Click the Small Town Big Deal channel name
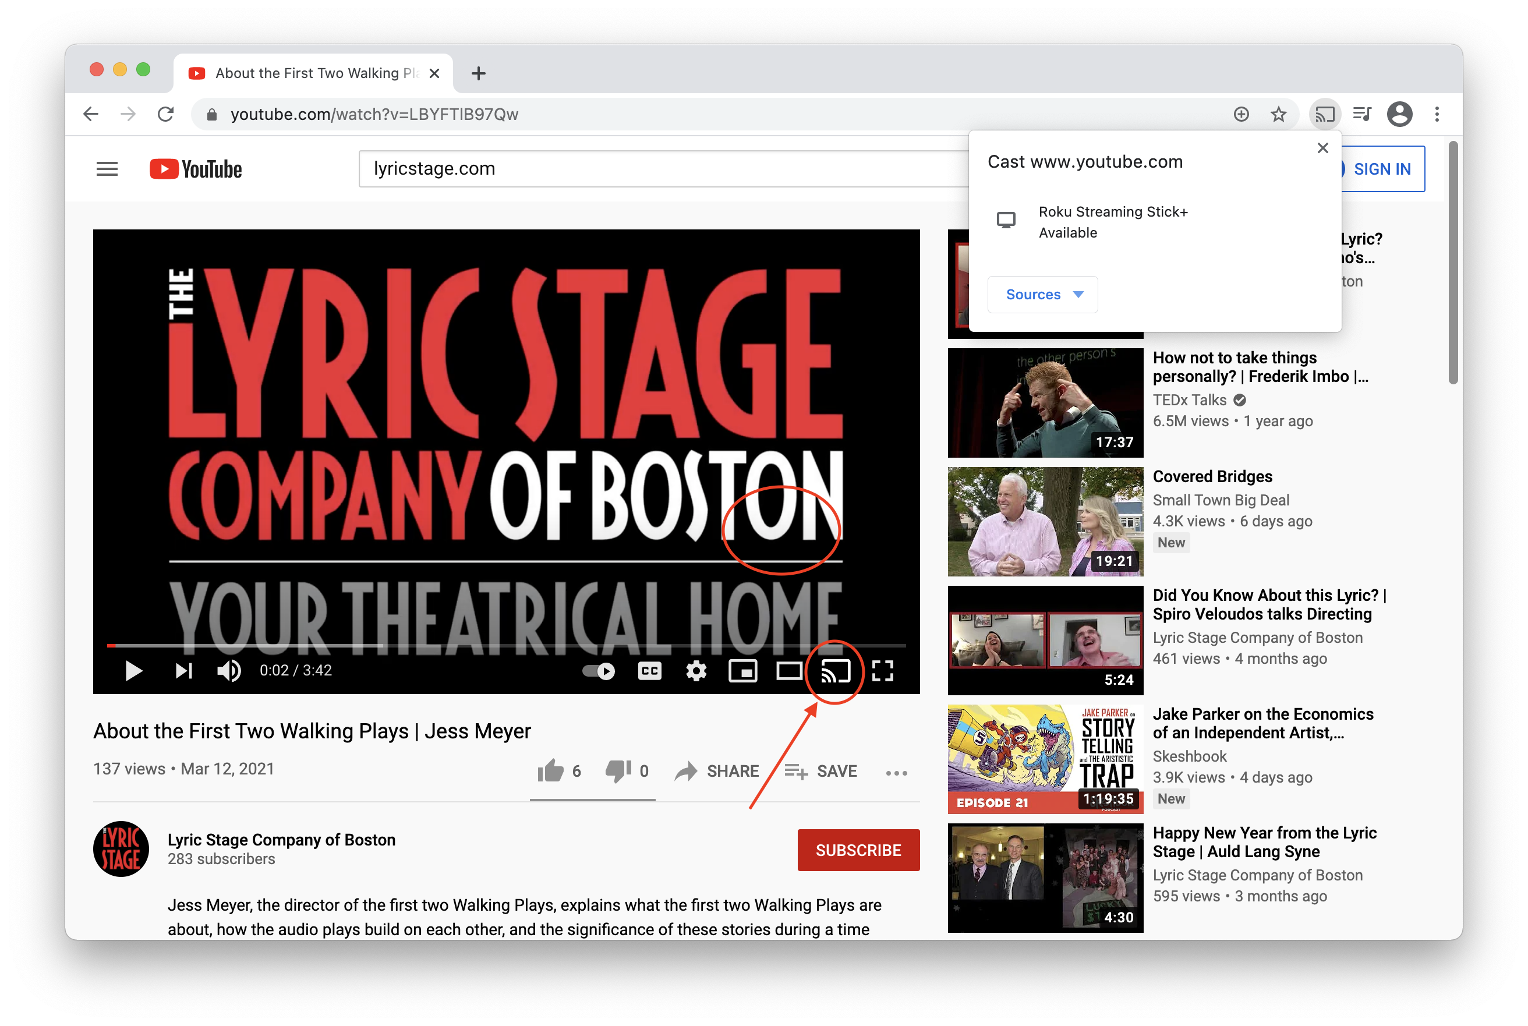Image resolution: width=1528 pixels, height=1026 pixels. coord(1221,500)
